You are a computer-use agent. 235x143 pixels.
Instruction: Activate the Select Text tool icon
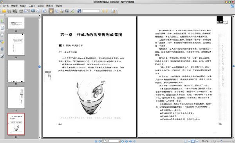[x=61, y=11]
